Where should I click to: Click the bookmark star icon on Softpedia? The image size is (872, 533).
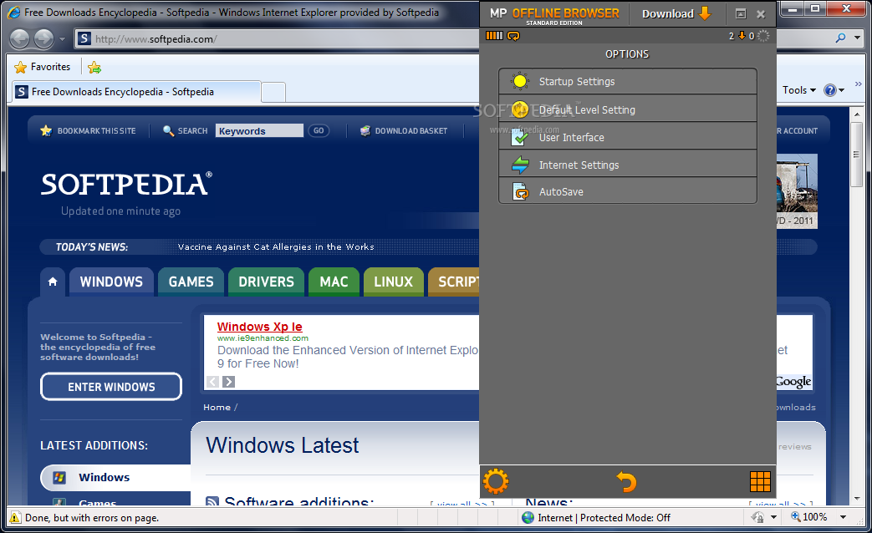pos(46,130)
